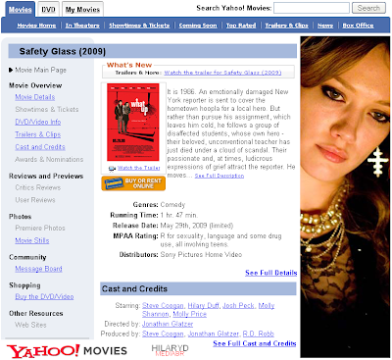Open Jonathan Glatzer in Produced by
Image resolution: width=392 pixels, height=360 pixels.
tap(214, 334)
